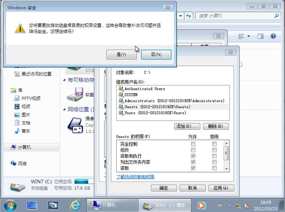The width and height of the screenshot is (285, 212).
Task: Switch to WIN7 (C:) 属性 taskbar item
Action: (165, 205)
